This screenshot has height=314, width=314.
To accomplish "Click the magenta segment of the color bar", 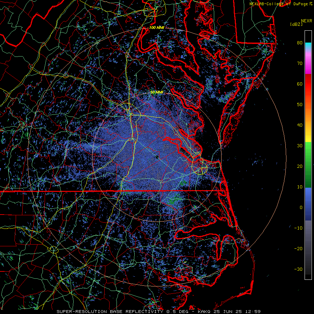I will point(308,64).
